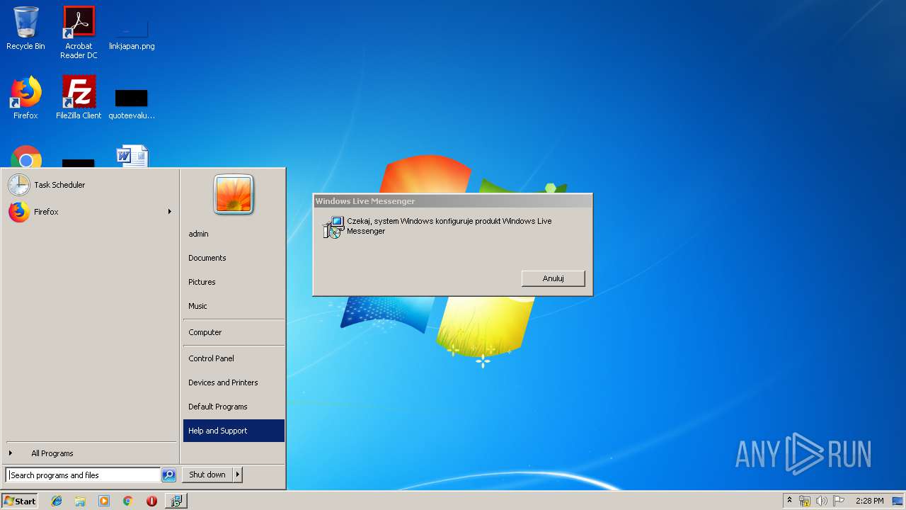
Task: Open Control Panel from the Start menu
Action: [x=234, y=358]
